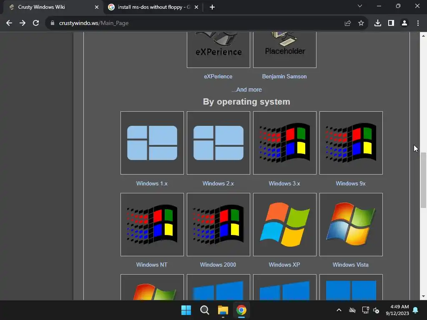The width and height of the screenshot is (427, 320).
Task: View site security lock info
Action: pyautogui.click(x=52, y=23)
